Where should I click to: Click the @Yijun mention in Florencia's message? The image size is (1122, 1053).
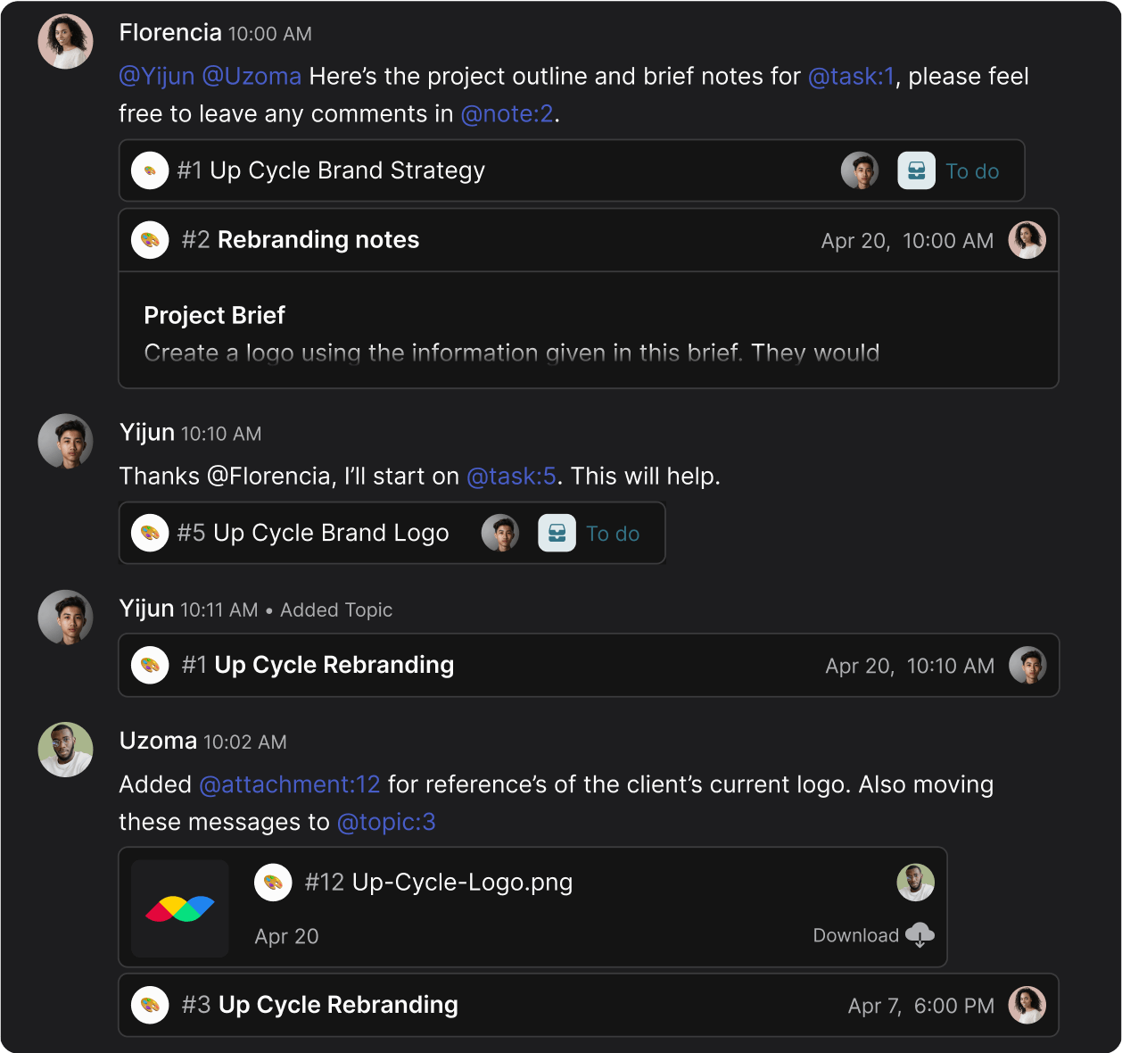tap(158, 77)
